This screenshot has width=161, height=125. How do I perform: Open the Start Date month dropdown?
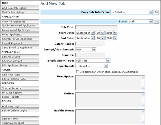[x=85, y=33]
